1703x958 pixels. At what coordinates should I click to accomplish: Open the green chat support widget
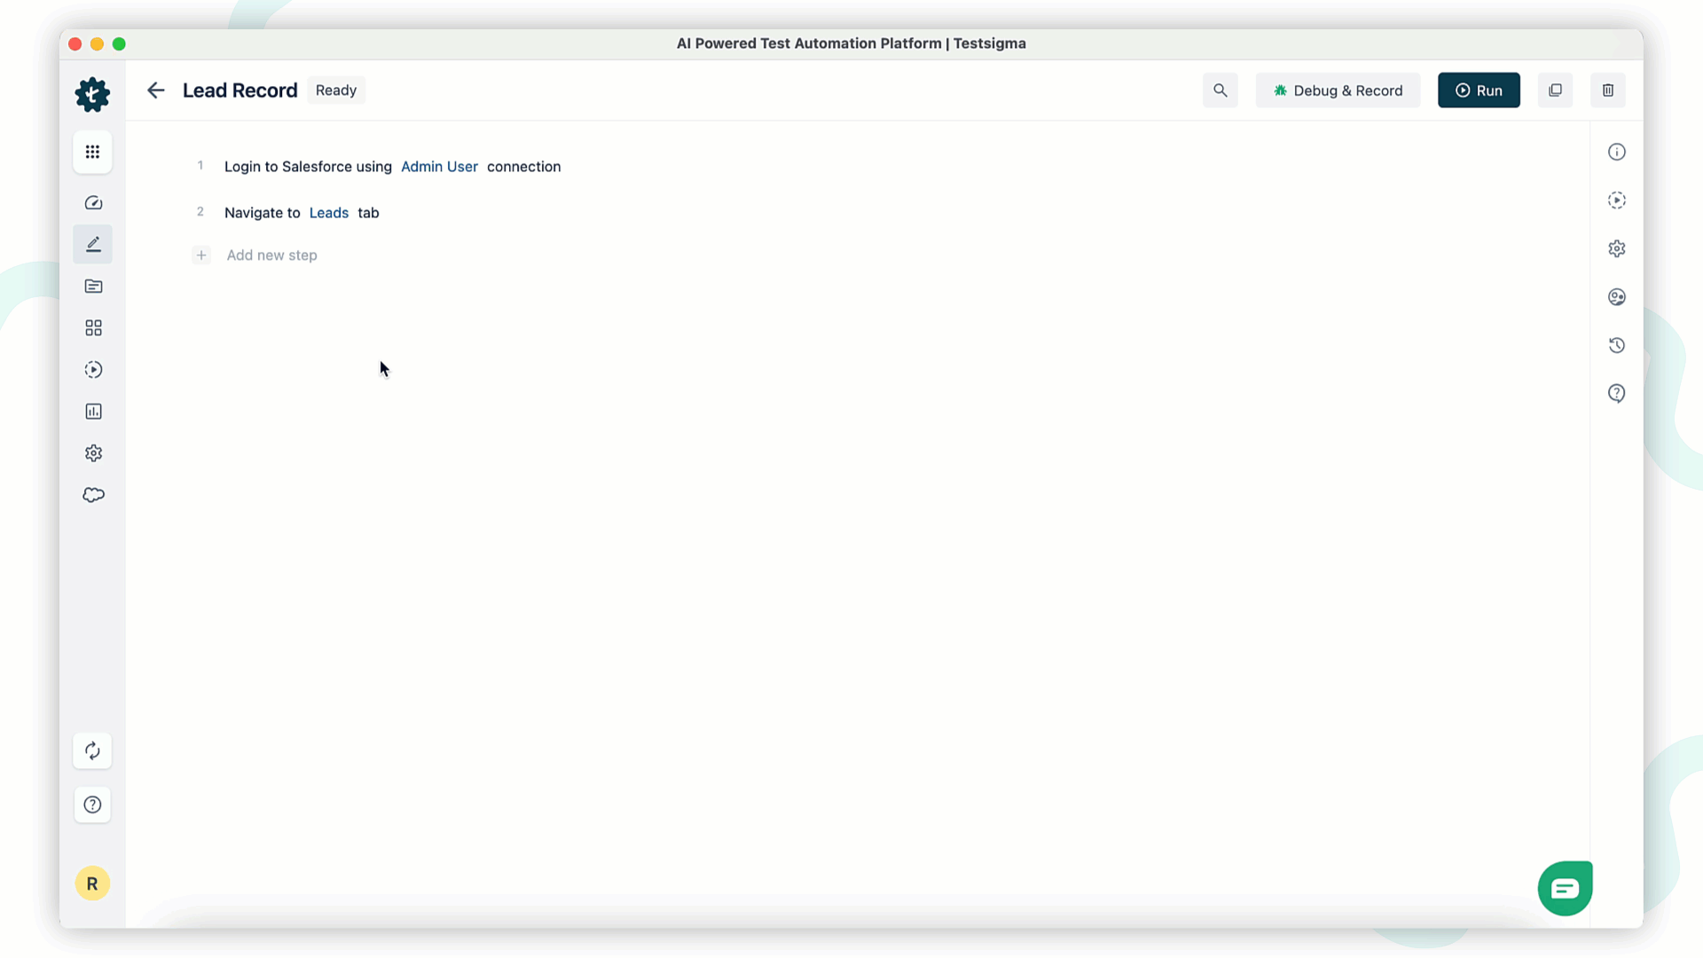click(1565, 888)
